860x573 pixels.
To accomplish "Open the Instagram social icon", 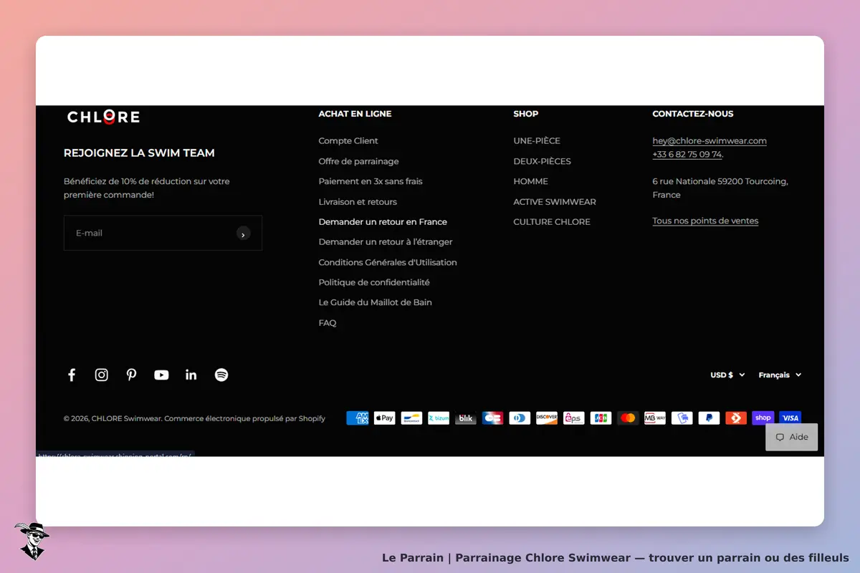I will 102,375.
